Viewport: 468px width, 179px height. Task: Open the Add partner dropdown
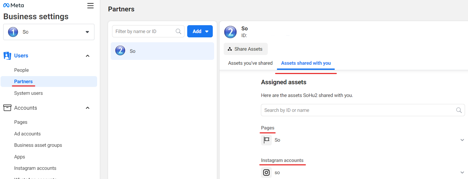[x=200, y=31]
